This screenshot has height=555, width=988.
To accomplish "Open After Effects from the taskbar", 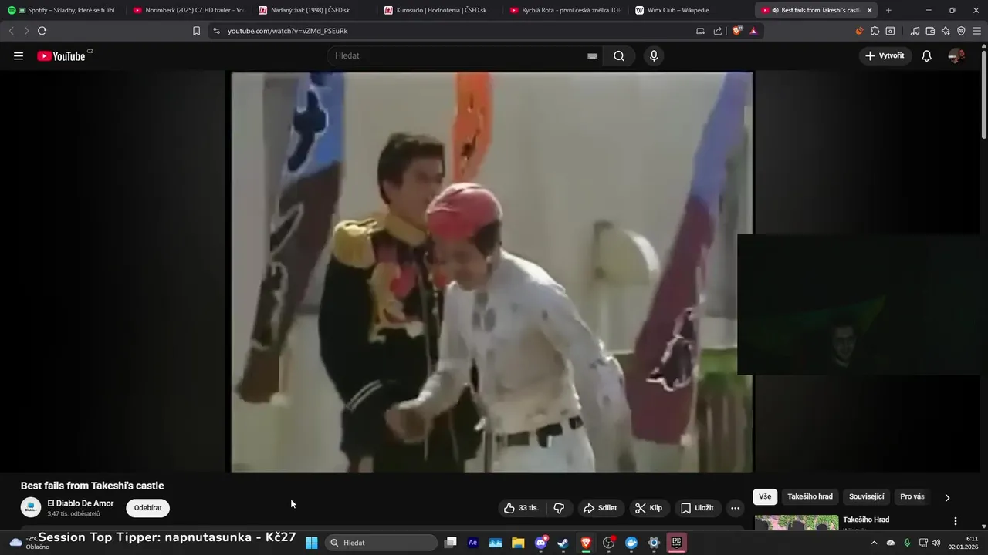I will click(473, 543).
